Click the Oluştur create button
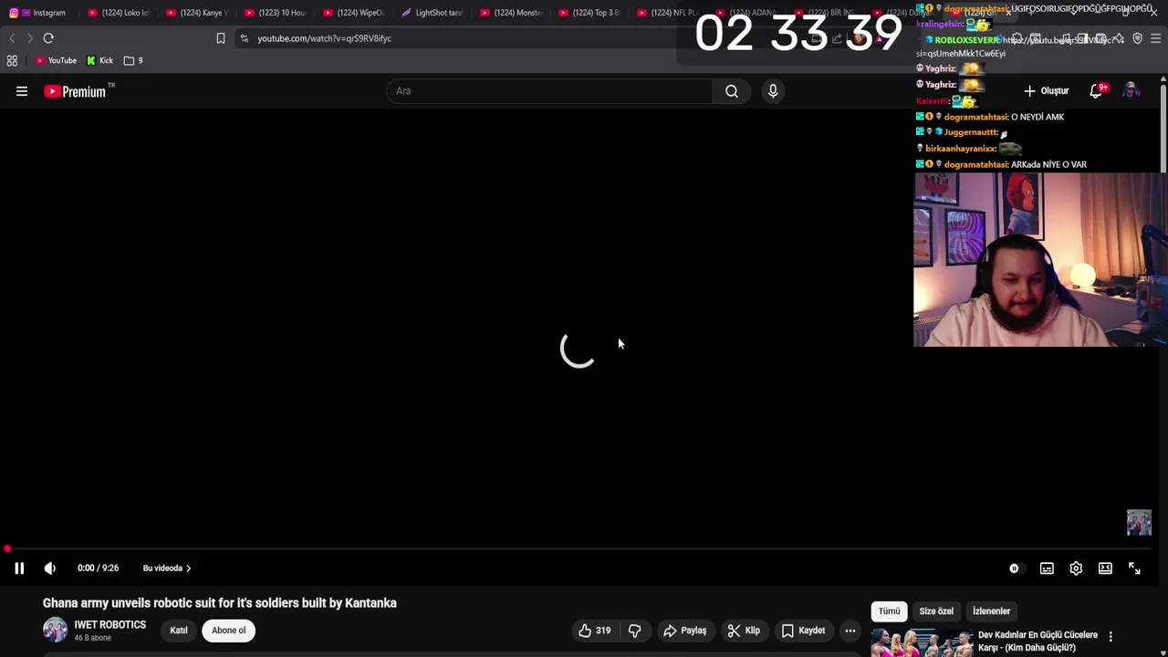 point(1046,91)
